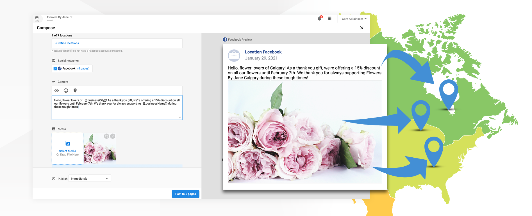Open the Publish Immediately dropdown
532x216 pixels.
[90, 178]
